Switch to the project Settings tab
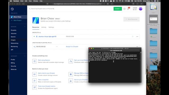Viewport: 169px width, 95px height. click(51, 27)
